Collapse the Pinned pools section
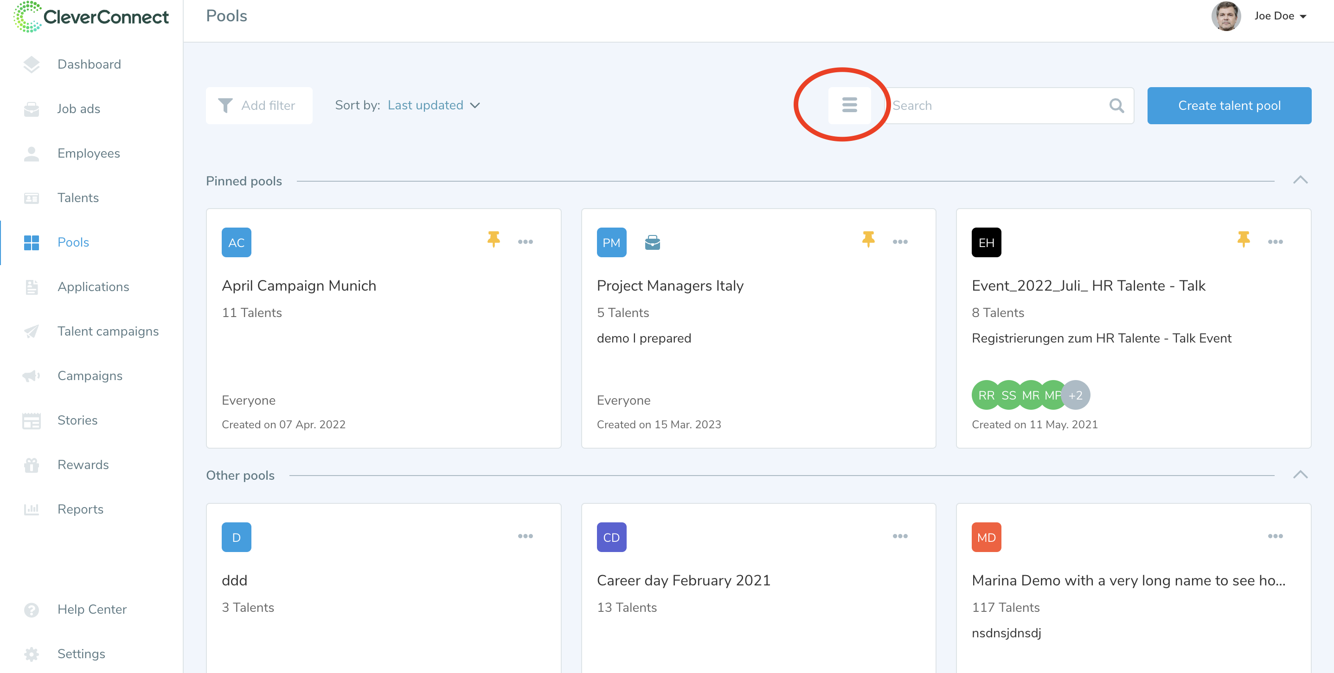Screen dimensions: 1334x673 point(1300,180)
